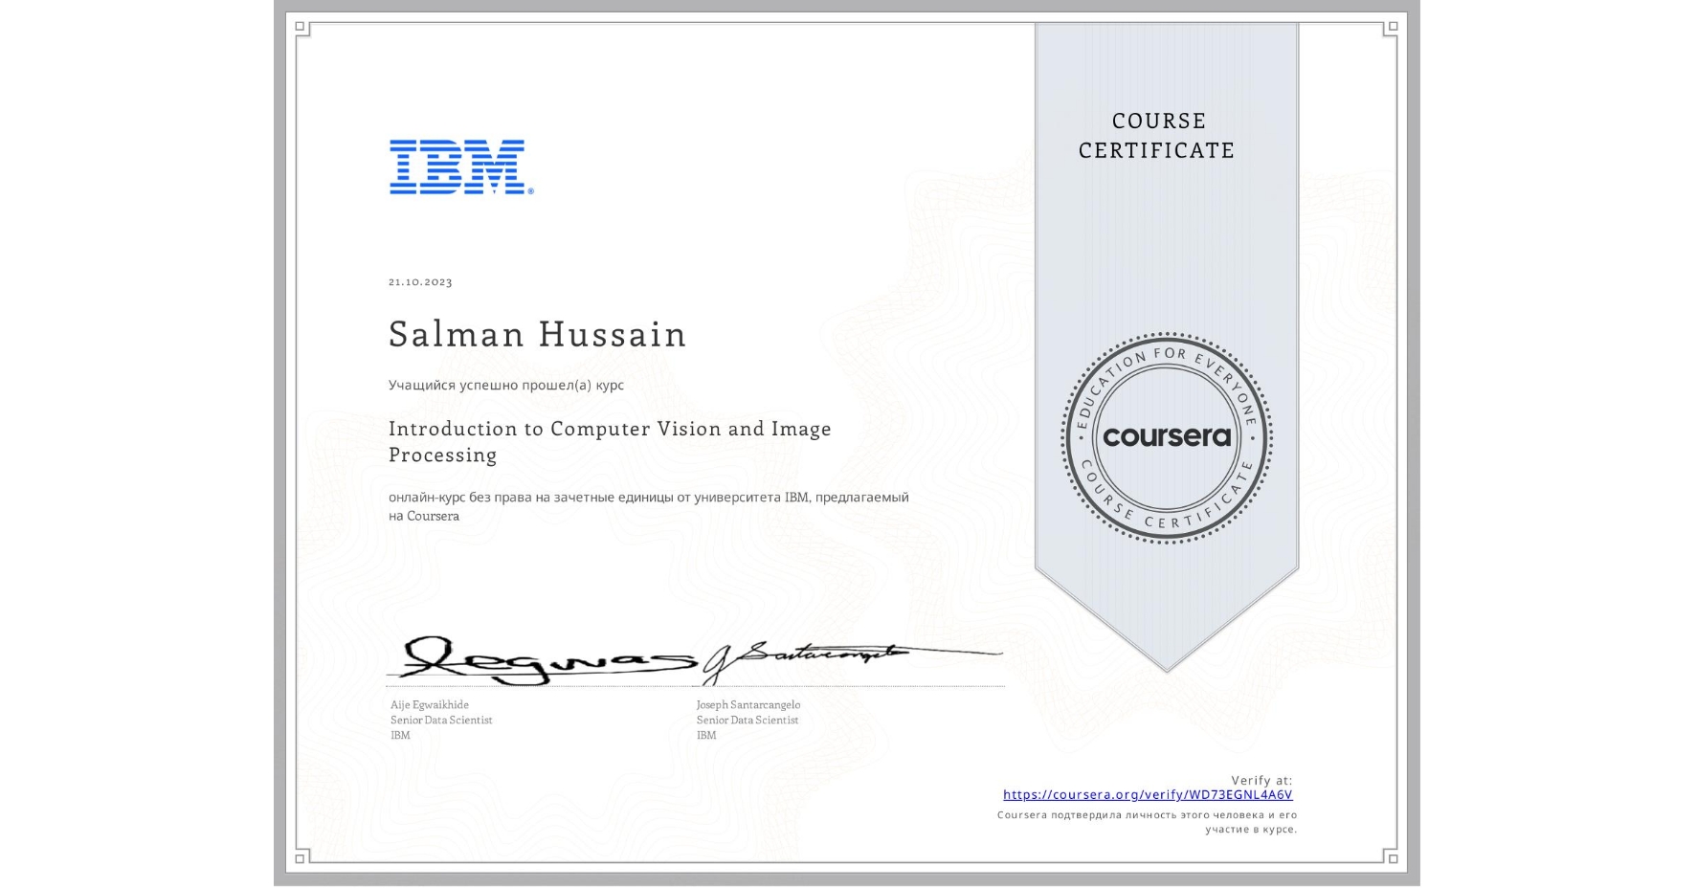The width and height of the screenshot is (1696, 888).
Task: Click 'Senior Data Scientist' under Aije Egwaikhide
Action: click(440, 720)
